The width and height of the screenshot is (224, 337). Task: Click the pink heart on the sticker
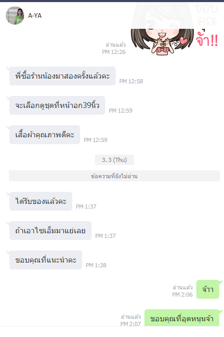pos(184,40)
